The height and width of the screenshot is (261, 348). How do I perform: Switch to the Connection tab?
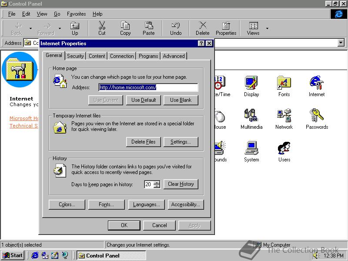tap(122, 56)
